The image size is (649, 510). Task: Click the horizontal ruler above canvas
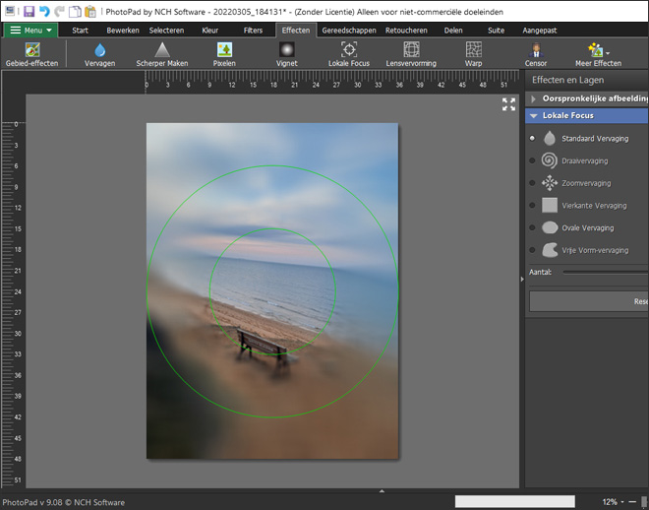click(x=332, y=81)
